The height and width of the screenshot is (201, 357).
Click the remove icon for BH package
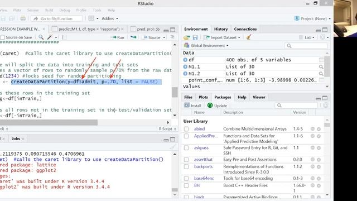[x=319, y=186]
